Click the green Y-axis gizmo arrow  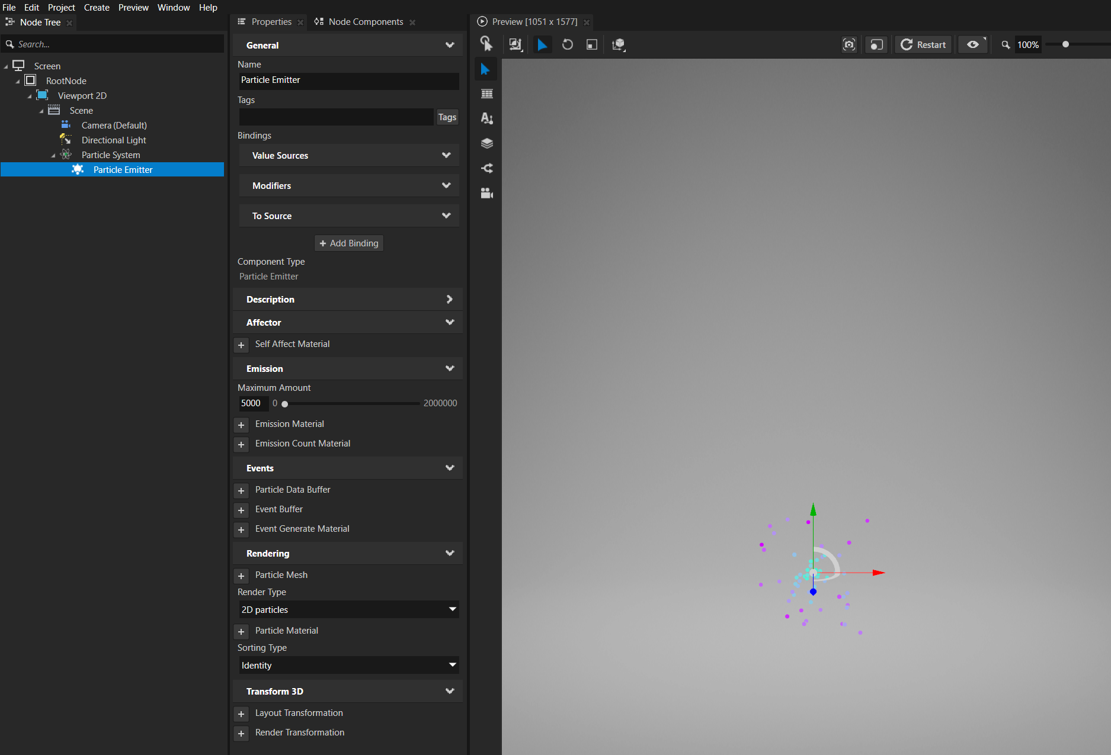[x=813, y=509]
